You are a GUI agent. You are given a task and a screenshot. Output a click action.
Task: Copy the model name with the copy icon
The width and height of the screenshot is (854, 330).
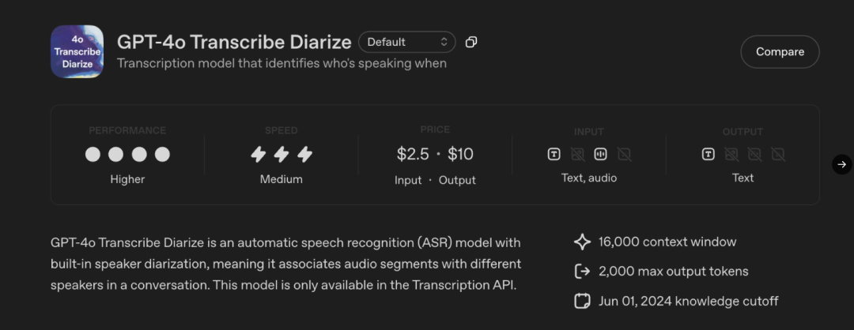471,42
